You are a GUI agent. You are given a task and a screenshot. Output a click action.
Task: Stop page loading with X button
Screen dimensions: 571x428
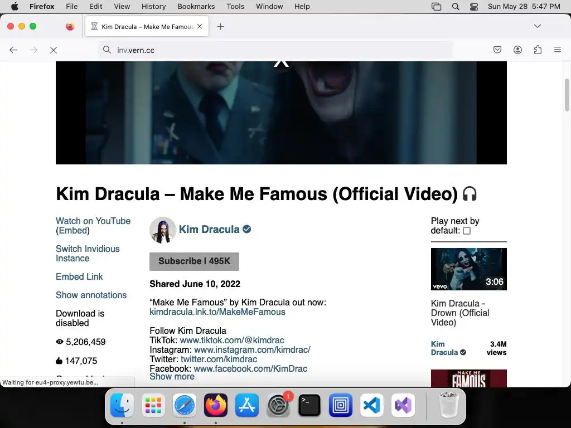click(x=54, y=50)
